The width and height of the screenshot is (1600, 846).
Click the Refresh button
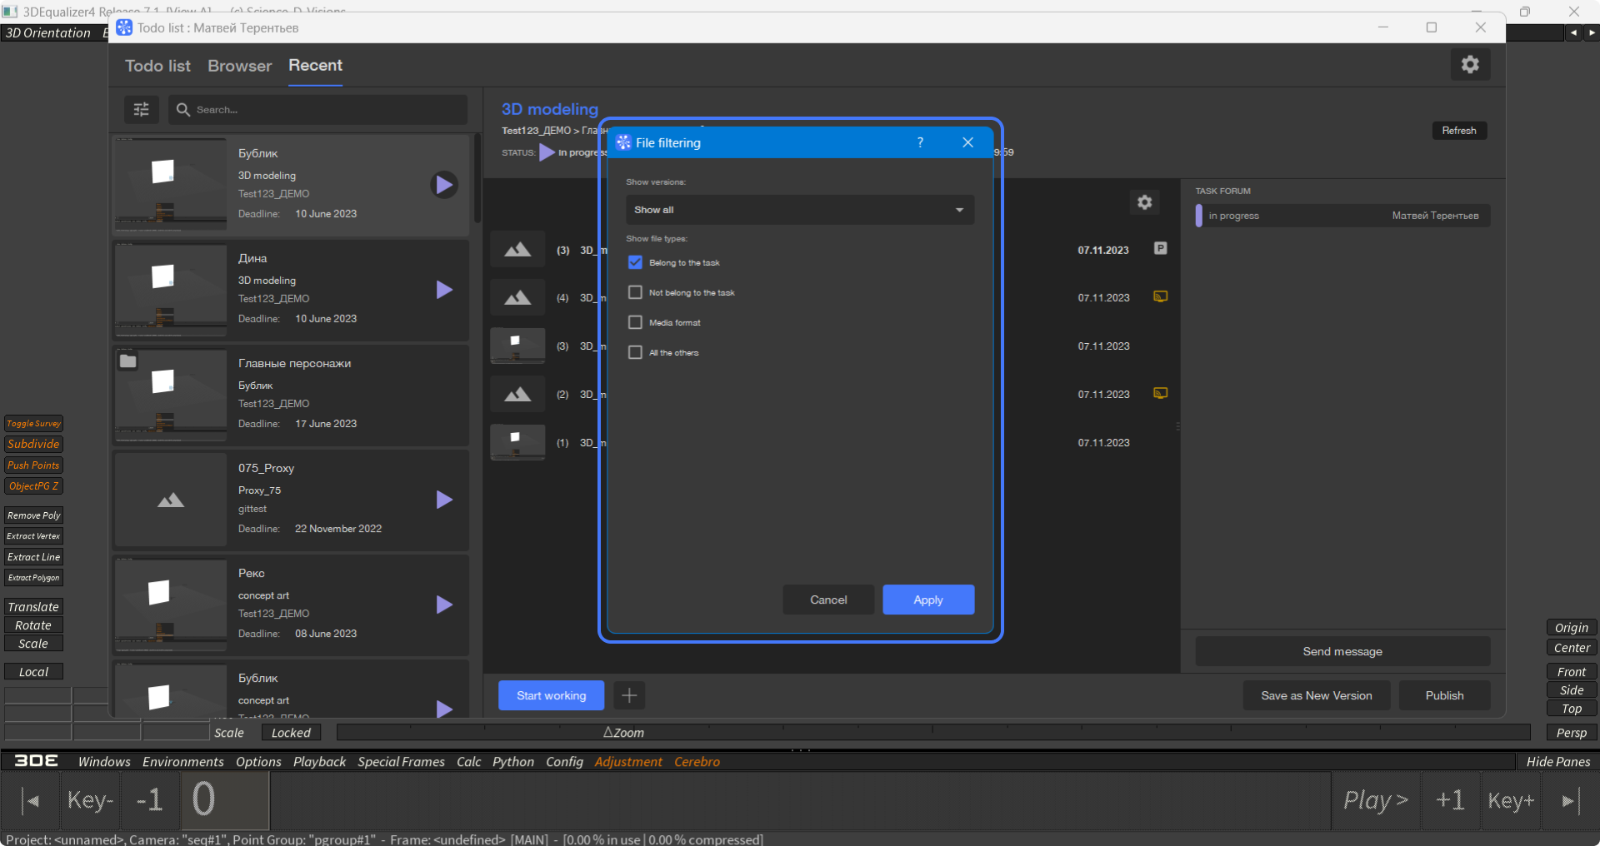click(x=1458, y=131)
